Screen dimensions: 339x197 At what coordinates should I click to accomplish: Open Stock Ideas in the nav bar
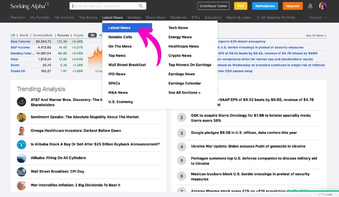point(155,18)
